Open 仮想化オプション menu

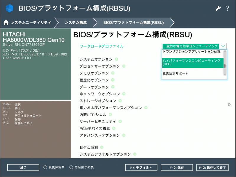pos(94,80)
